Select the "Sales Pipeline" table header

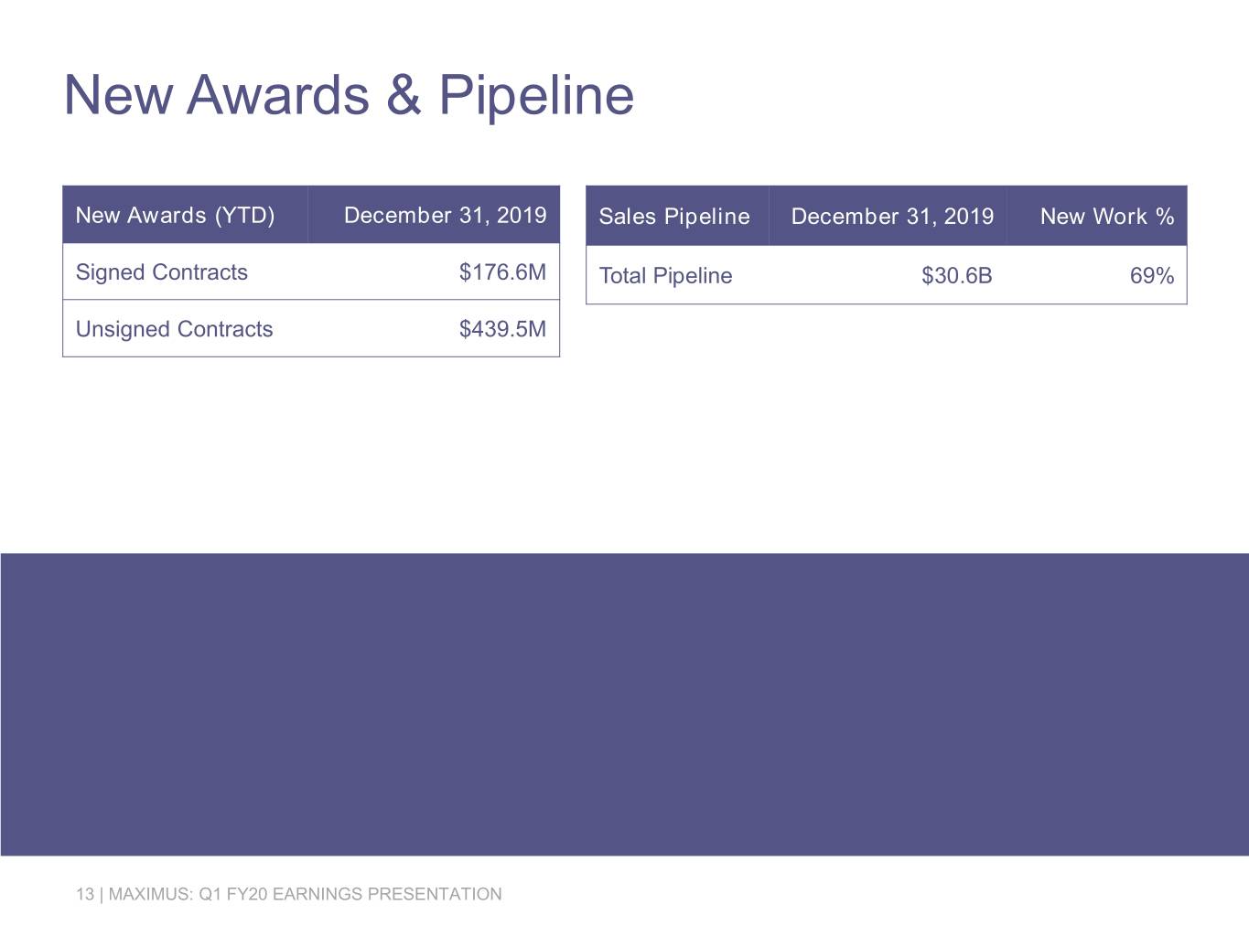(674, 217)
